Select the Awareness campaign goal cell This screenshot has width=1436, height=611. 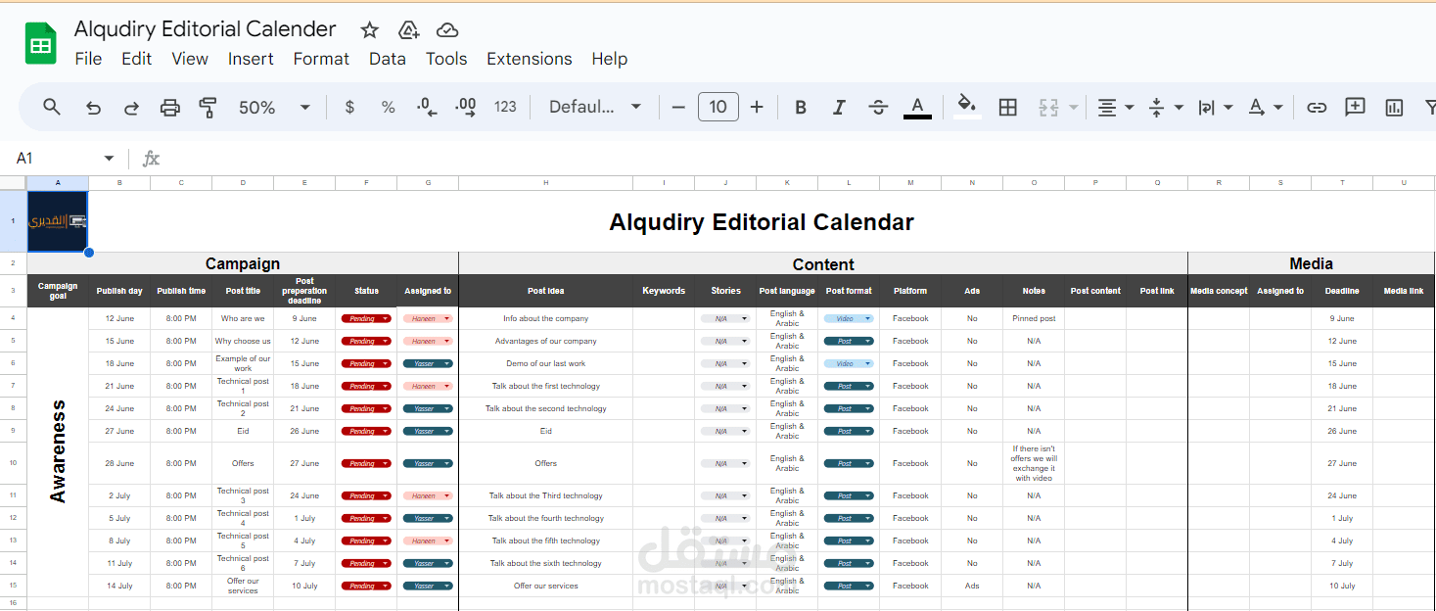click(58, 451)
